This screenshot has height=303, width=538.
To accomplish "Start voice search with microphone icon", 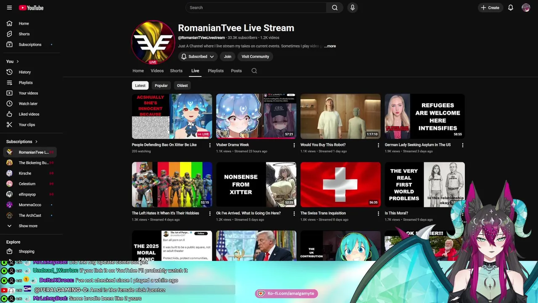I will (353, 8).
